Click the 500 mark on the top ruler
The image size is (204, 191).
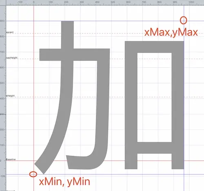113,2
